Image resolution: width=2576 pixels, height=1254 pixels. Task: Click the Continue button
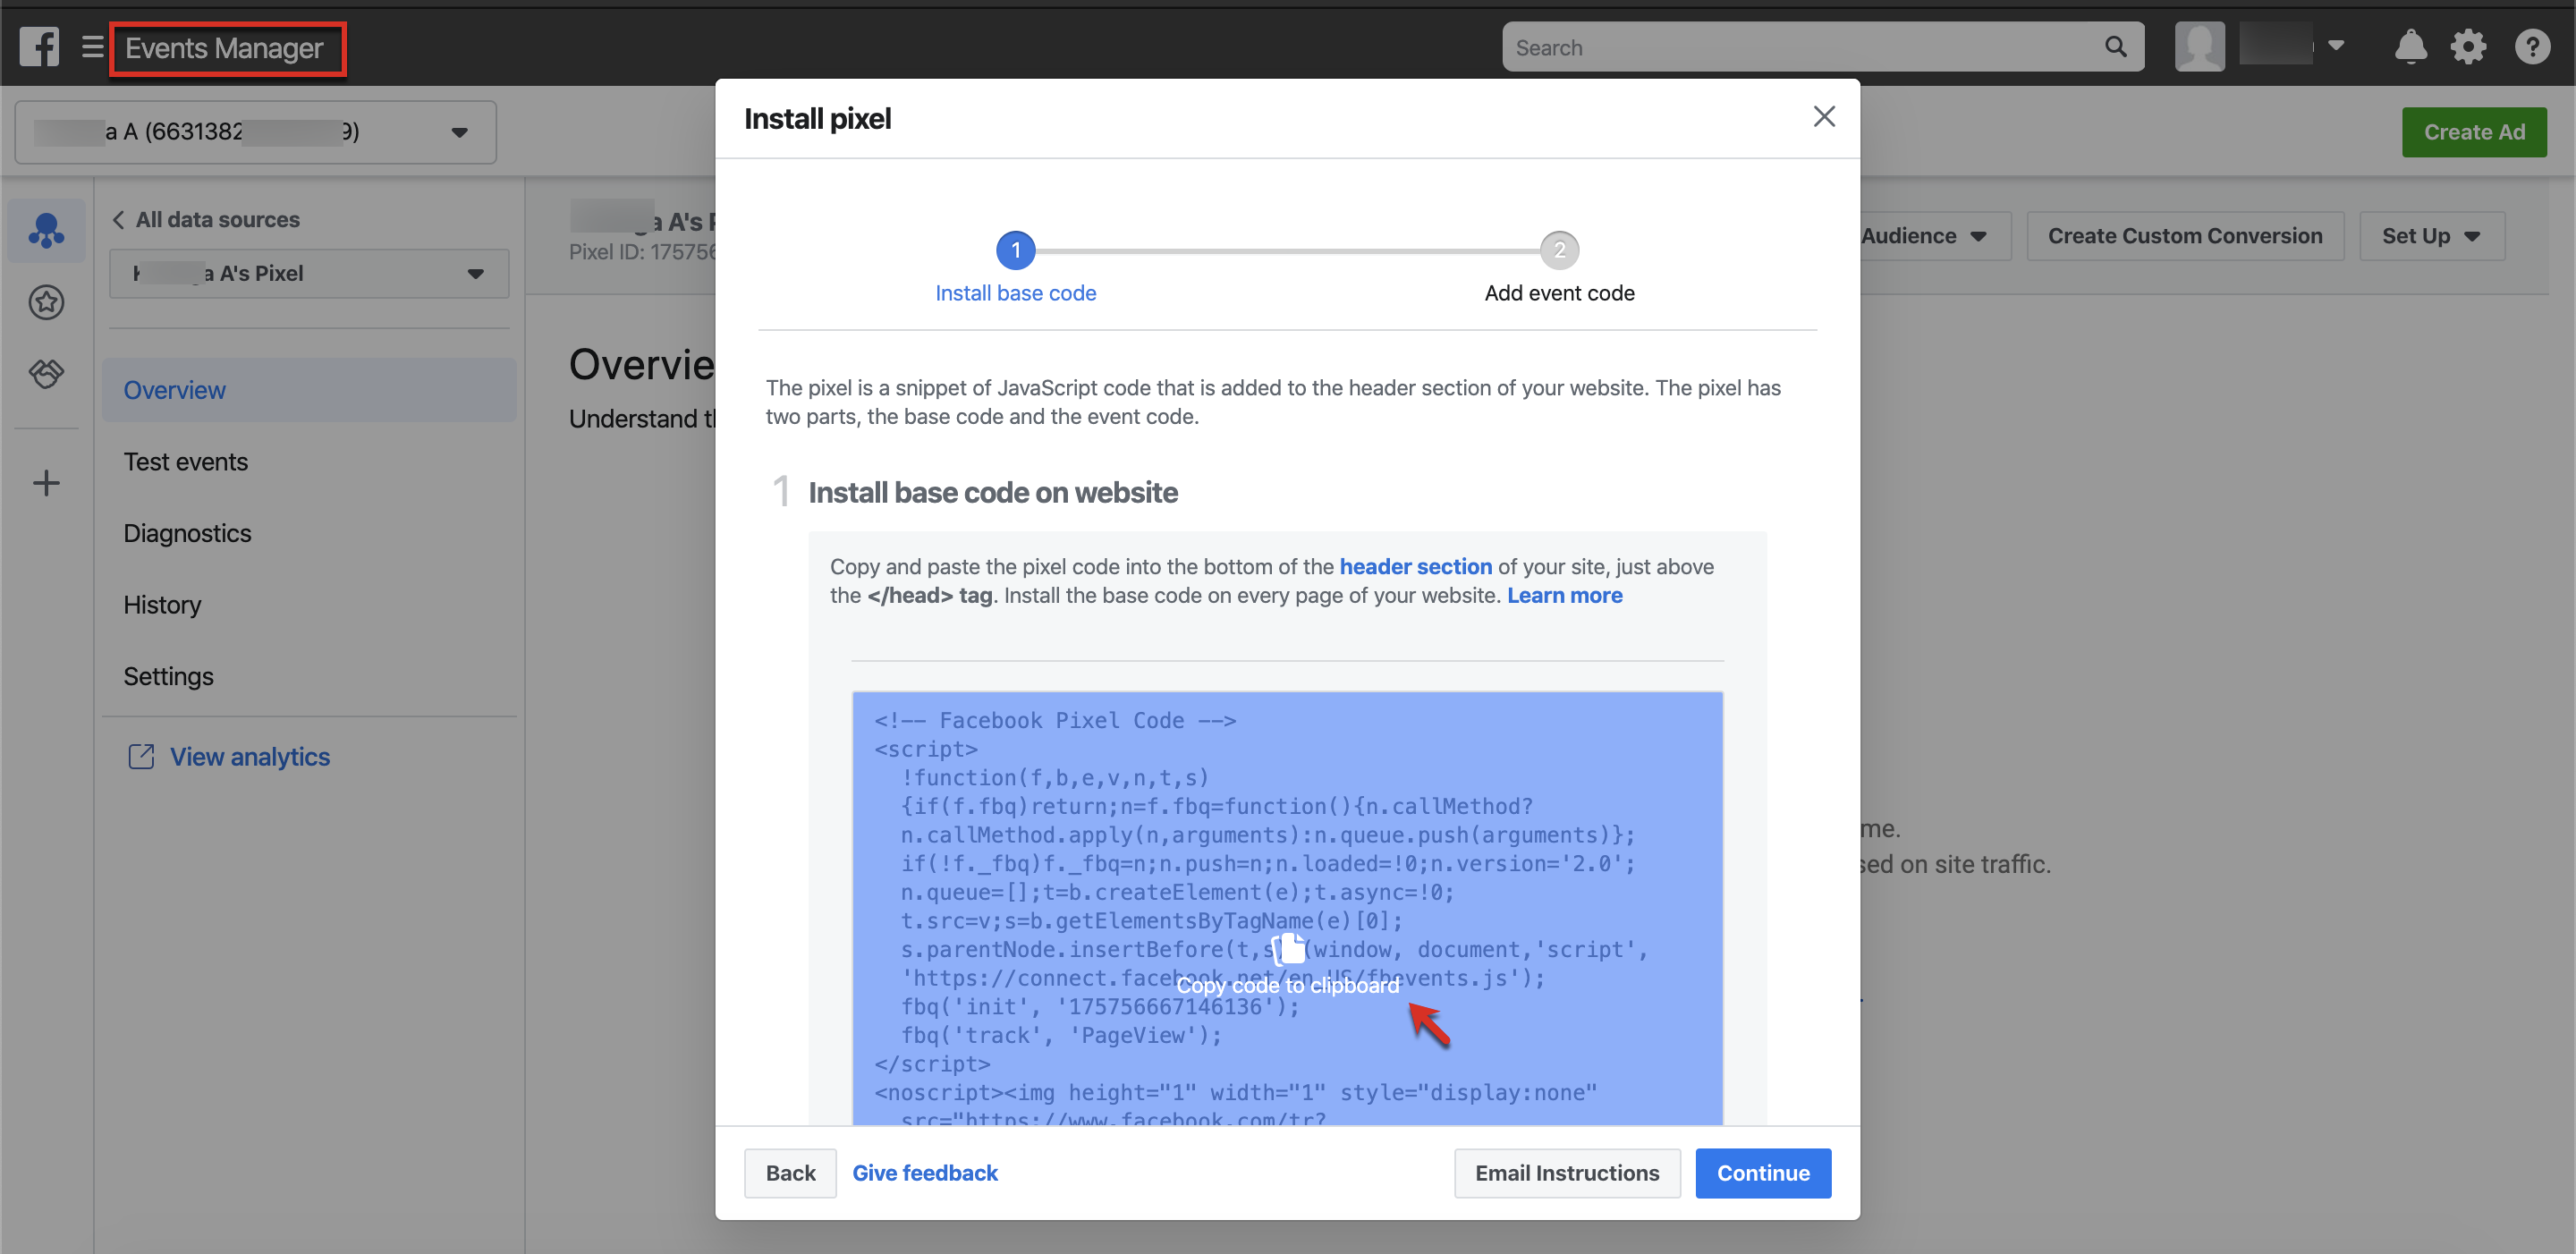point(1763,1173)
